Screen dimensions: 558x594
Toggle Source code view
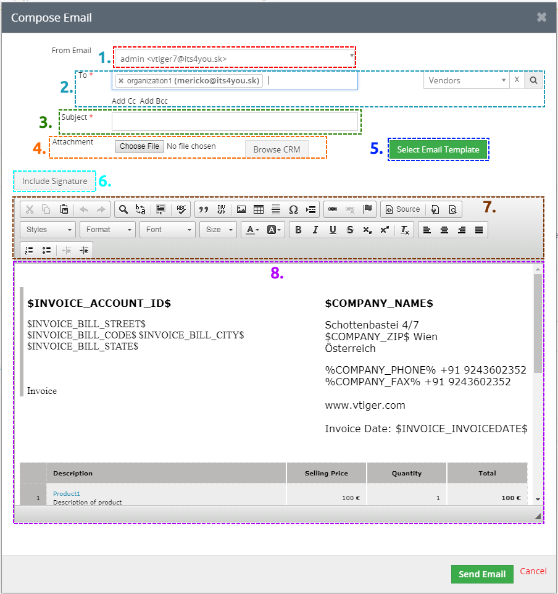(x=402, y=209)
